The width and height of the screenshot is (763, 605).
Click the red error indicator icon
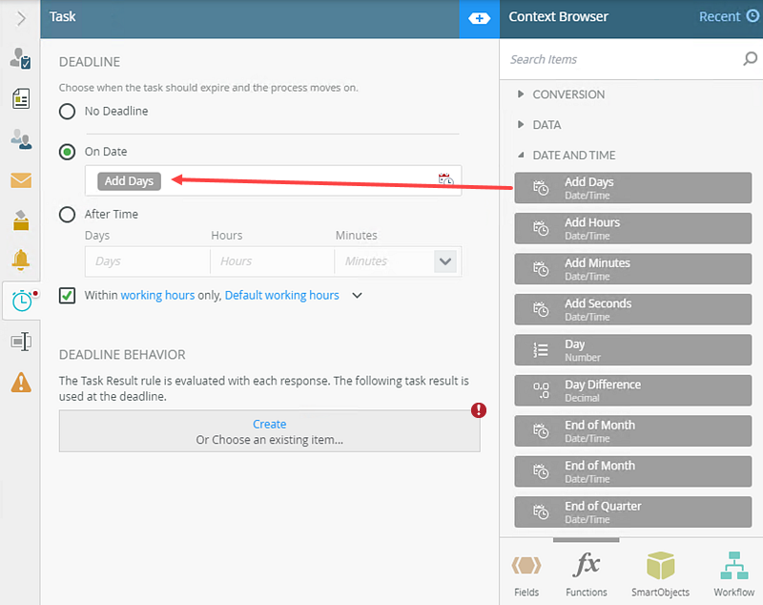pyautogui.click(x=479, y=410)
